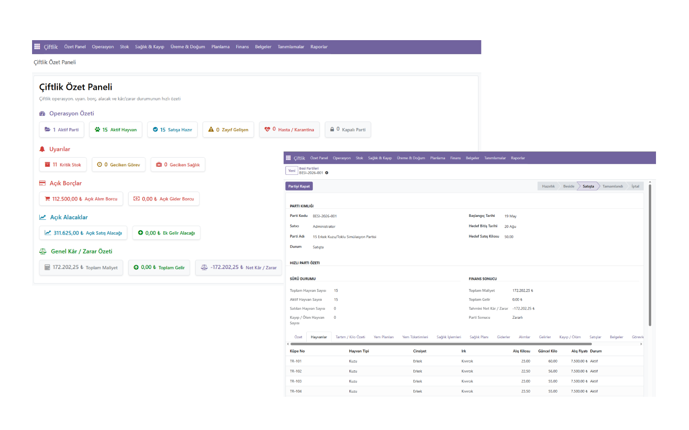Click the medkit icon on the Geciken Sağlık card
Viewport: 689px width, 430px height.
coord(159,164)
